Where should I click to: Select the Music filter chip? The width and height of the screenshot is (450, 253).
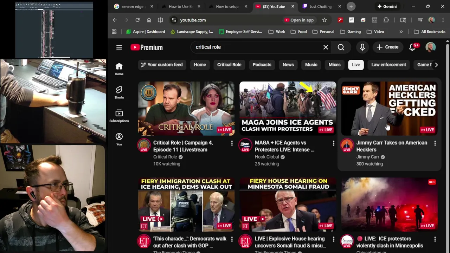point(311,65)
